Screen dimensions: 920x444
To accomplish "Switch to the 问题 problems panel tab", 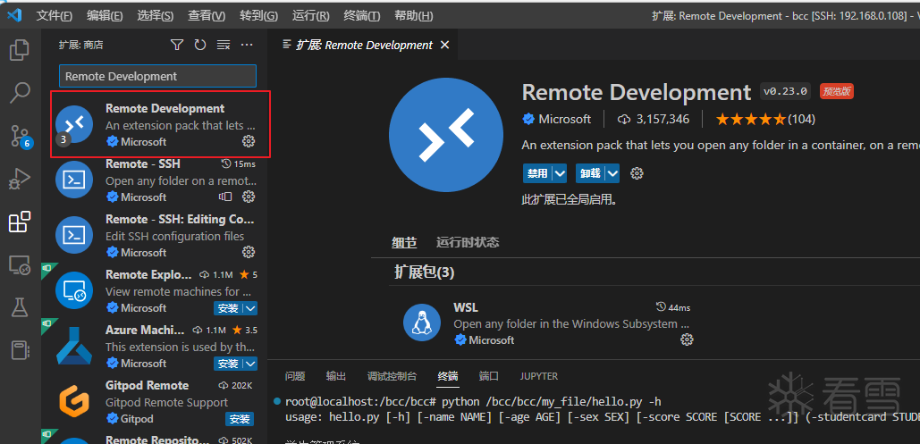I will point(295,376).
